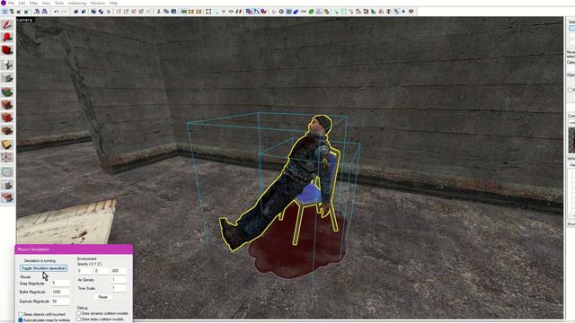
Task: Click the eye visibility toolbar icon
Action: (x=231, y=12)
